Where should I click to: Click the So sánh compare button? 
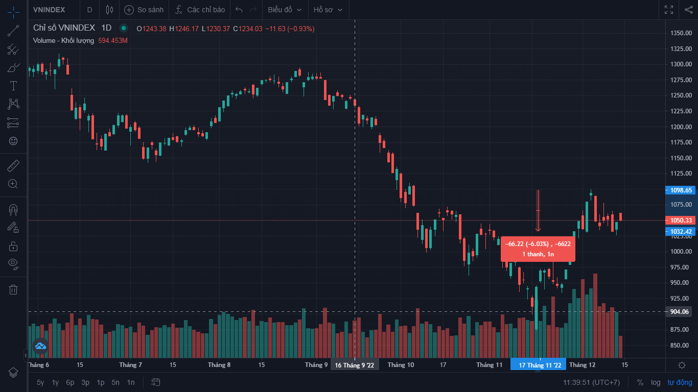pos(145,10)
